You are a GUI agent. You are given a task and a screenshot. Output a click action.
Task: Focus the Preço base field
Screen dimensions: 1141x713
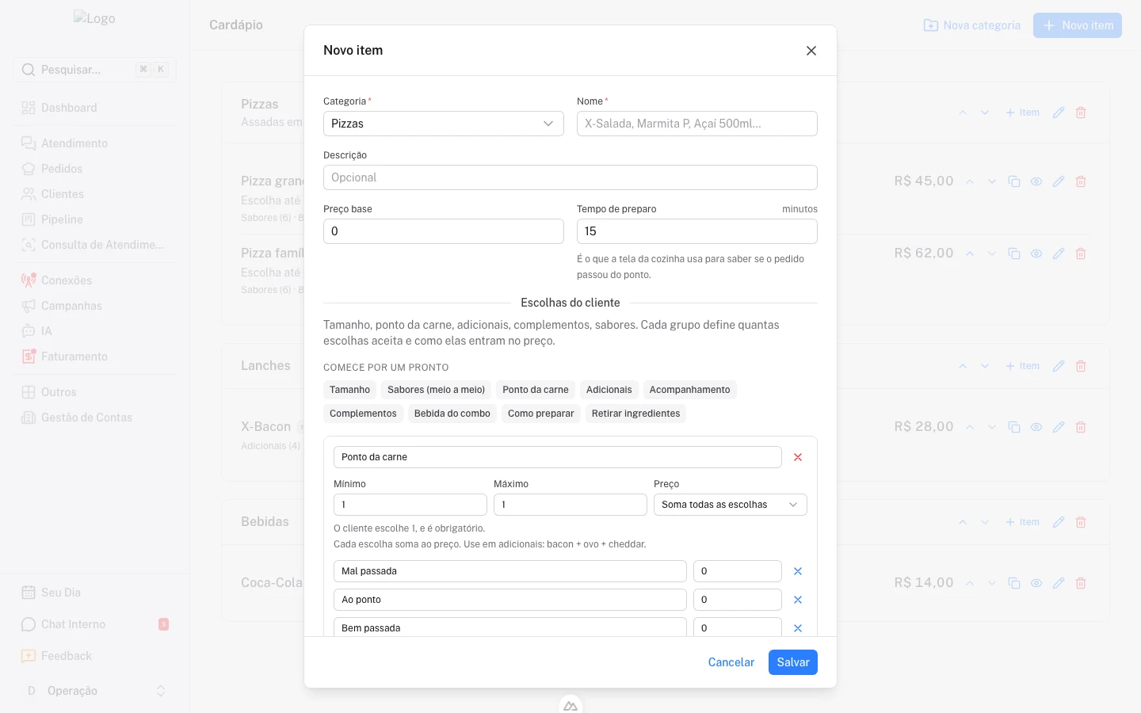tap(444, 231)
